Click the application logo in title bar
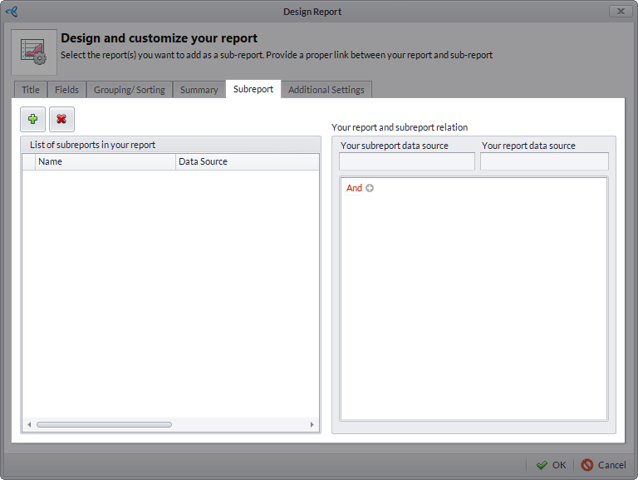Image resolution: width=638 pixels, height=480 pixels. (x=12, y=12)
